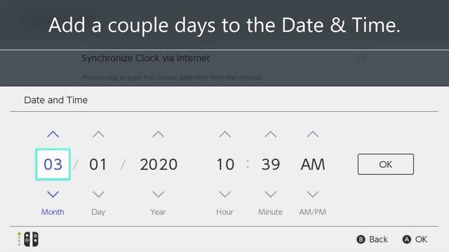Viewport: 449px width, 252px height.
Task: Lower the Year using the down chevron
Action: 158,195
